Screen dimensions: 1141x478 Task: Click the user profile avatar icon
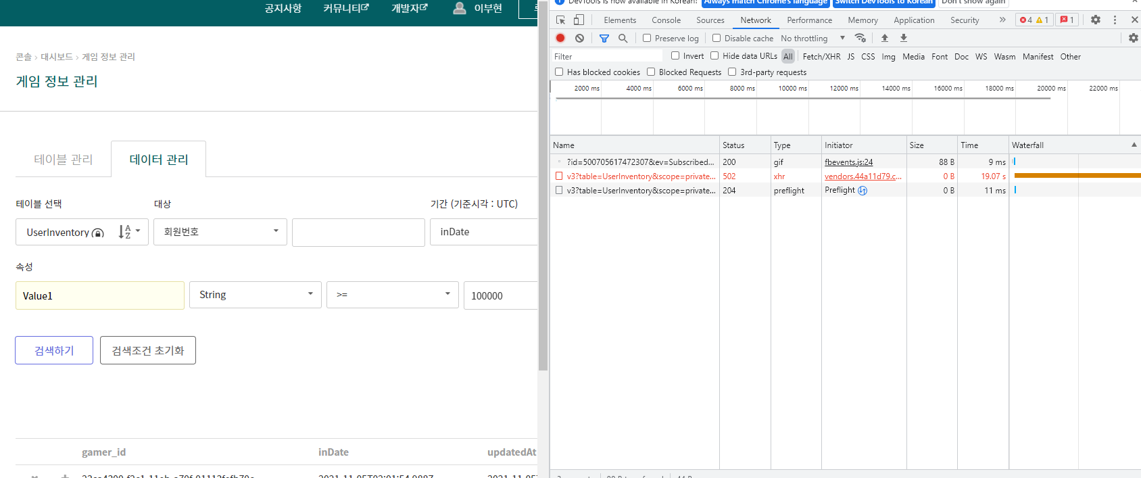click(460, 8)
